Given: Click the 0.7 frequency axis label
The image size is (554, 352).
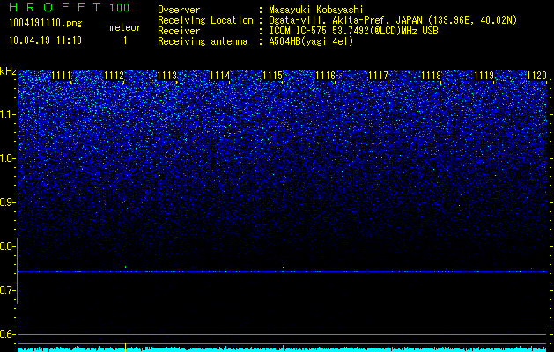Looking at the screenshot, I should tap(7, 290).
